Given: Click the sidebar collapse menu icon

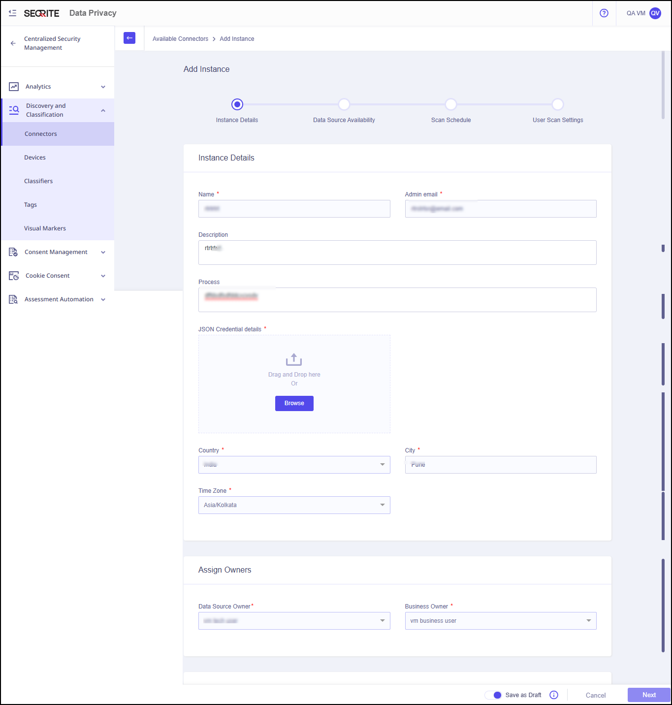Looking at the screenshot, I should coord(12,13).
